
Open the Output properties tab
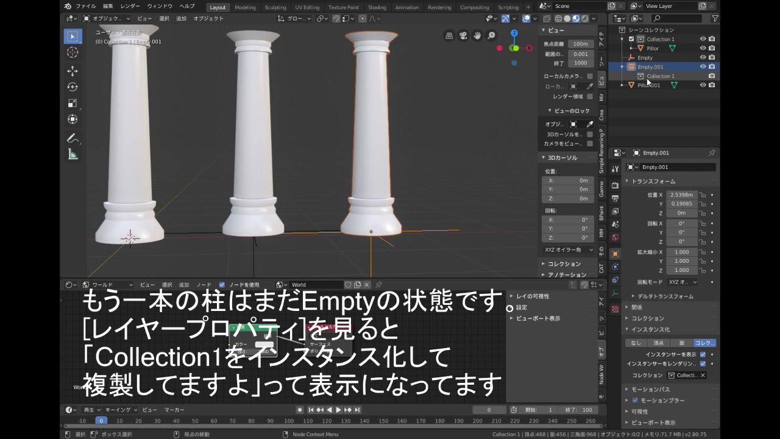[x=615, y=198]
